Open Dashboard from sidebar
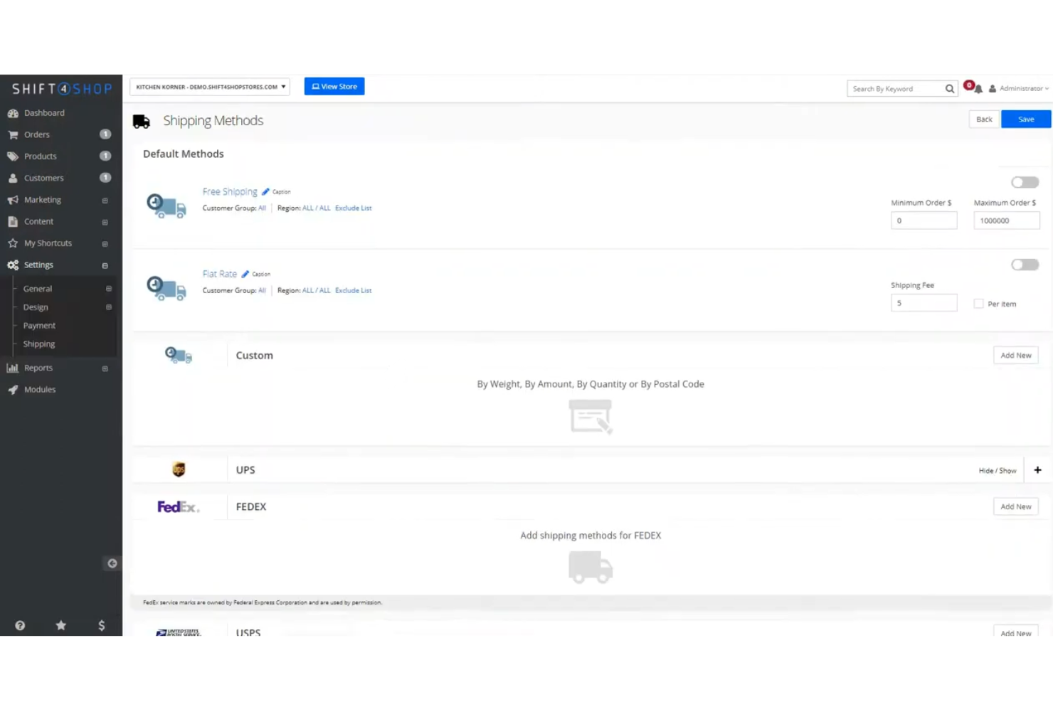 click(x=44, y=113)
